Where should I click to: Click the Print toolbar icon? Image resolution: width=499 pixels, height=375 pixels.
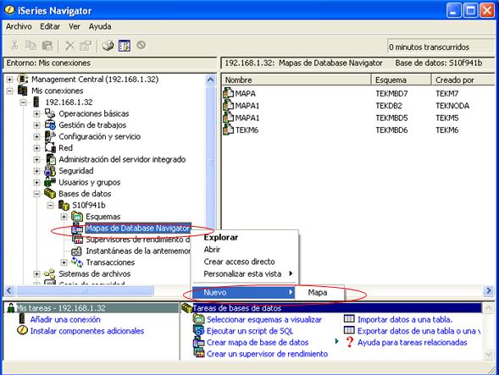click(x=108, y=46)
